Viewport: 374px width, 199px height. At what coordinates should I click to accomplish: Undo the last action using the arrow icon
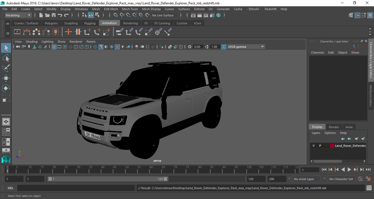pyautogui.click(x=60, y=15)
